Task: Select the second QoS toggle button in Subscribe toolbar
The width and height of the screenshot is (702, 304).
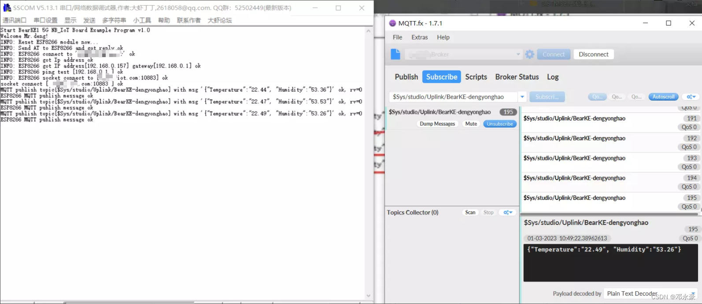Action: point(617,97)
